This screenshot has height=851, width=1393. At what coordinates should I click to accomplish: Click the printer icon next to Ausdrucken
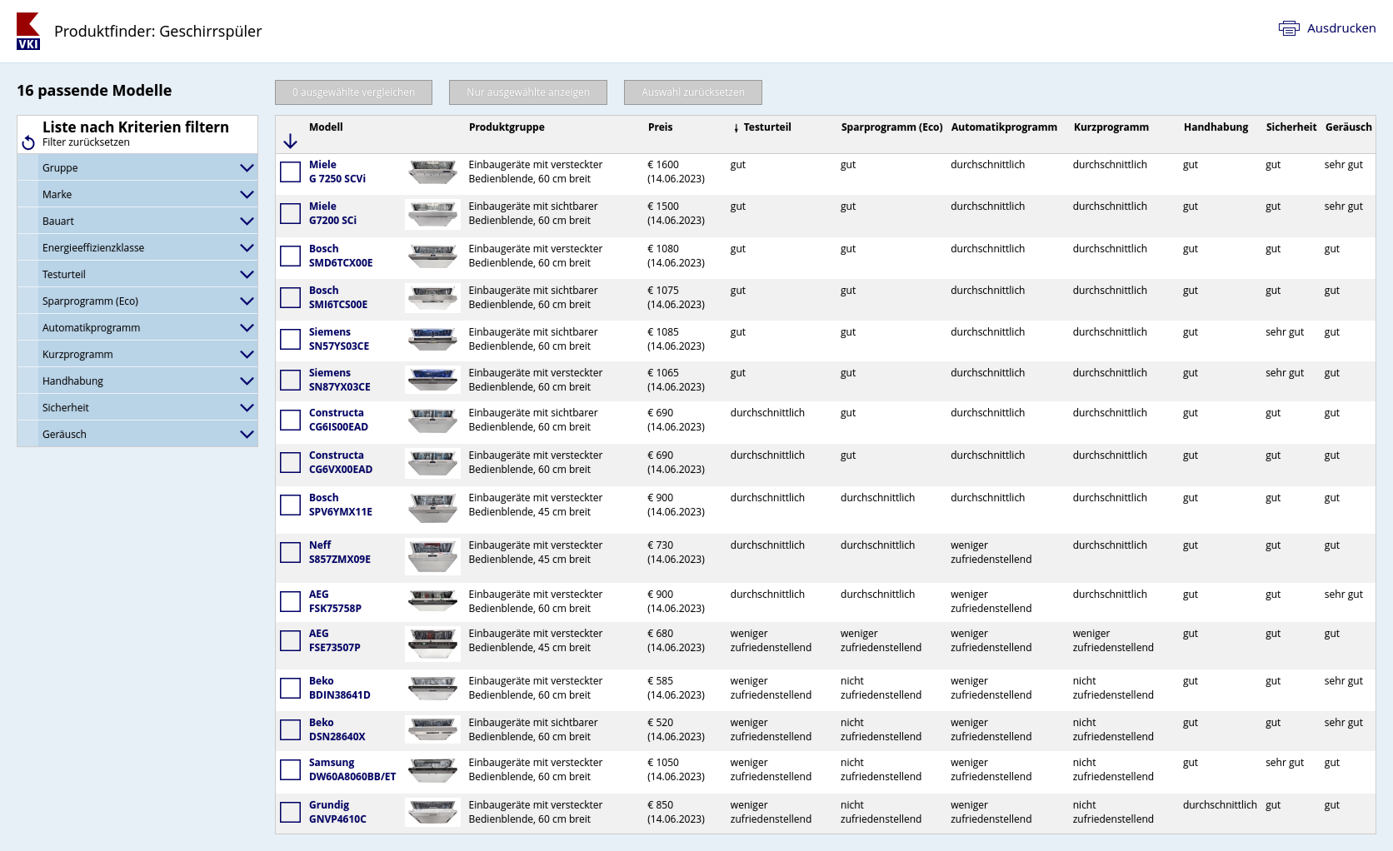(x=1289, y=28)
